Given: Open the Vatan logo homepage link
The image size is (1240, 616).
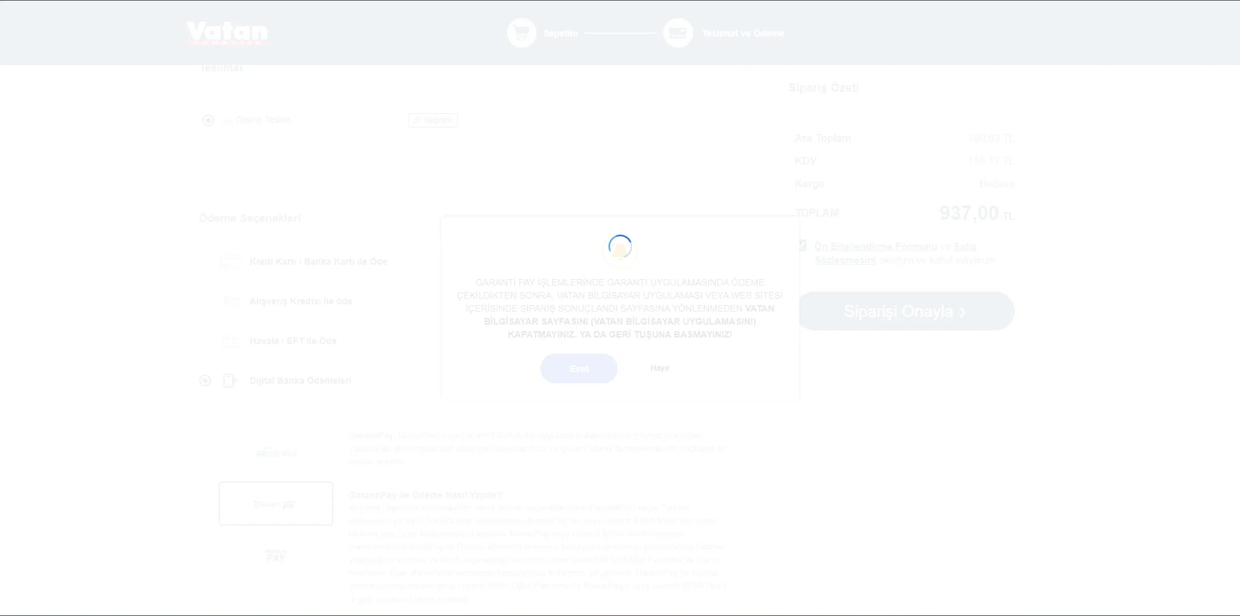Looking at the screenshot, I should tap(227, 33).
